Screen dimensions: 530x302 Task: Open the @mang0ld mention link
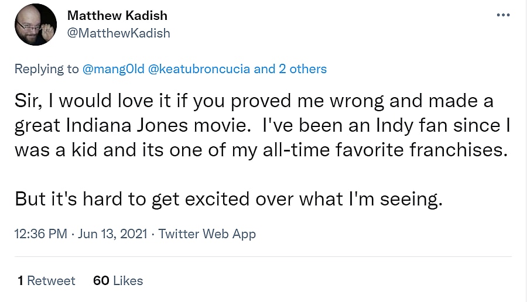pos(114,69)
